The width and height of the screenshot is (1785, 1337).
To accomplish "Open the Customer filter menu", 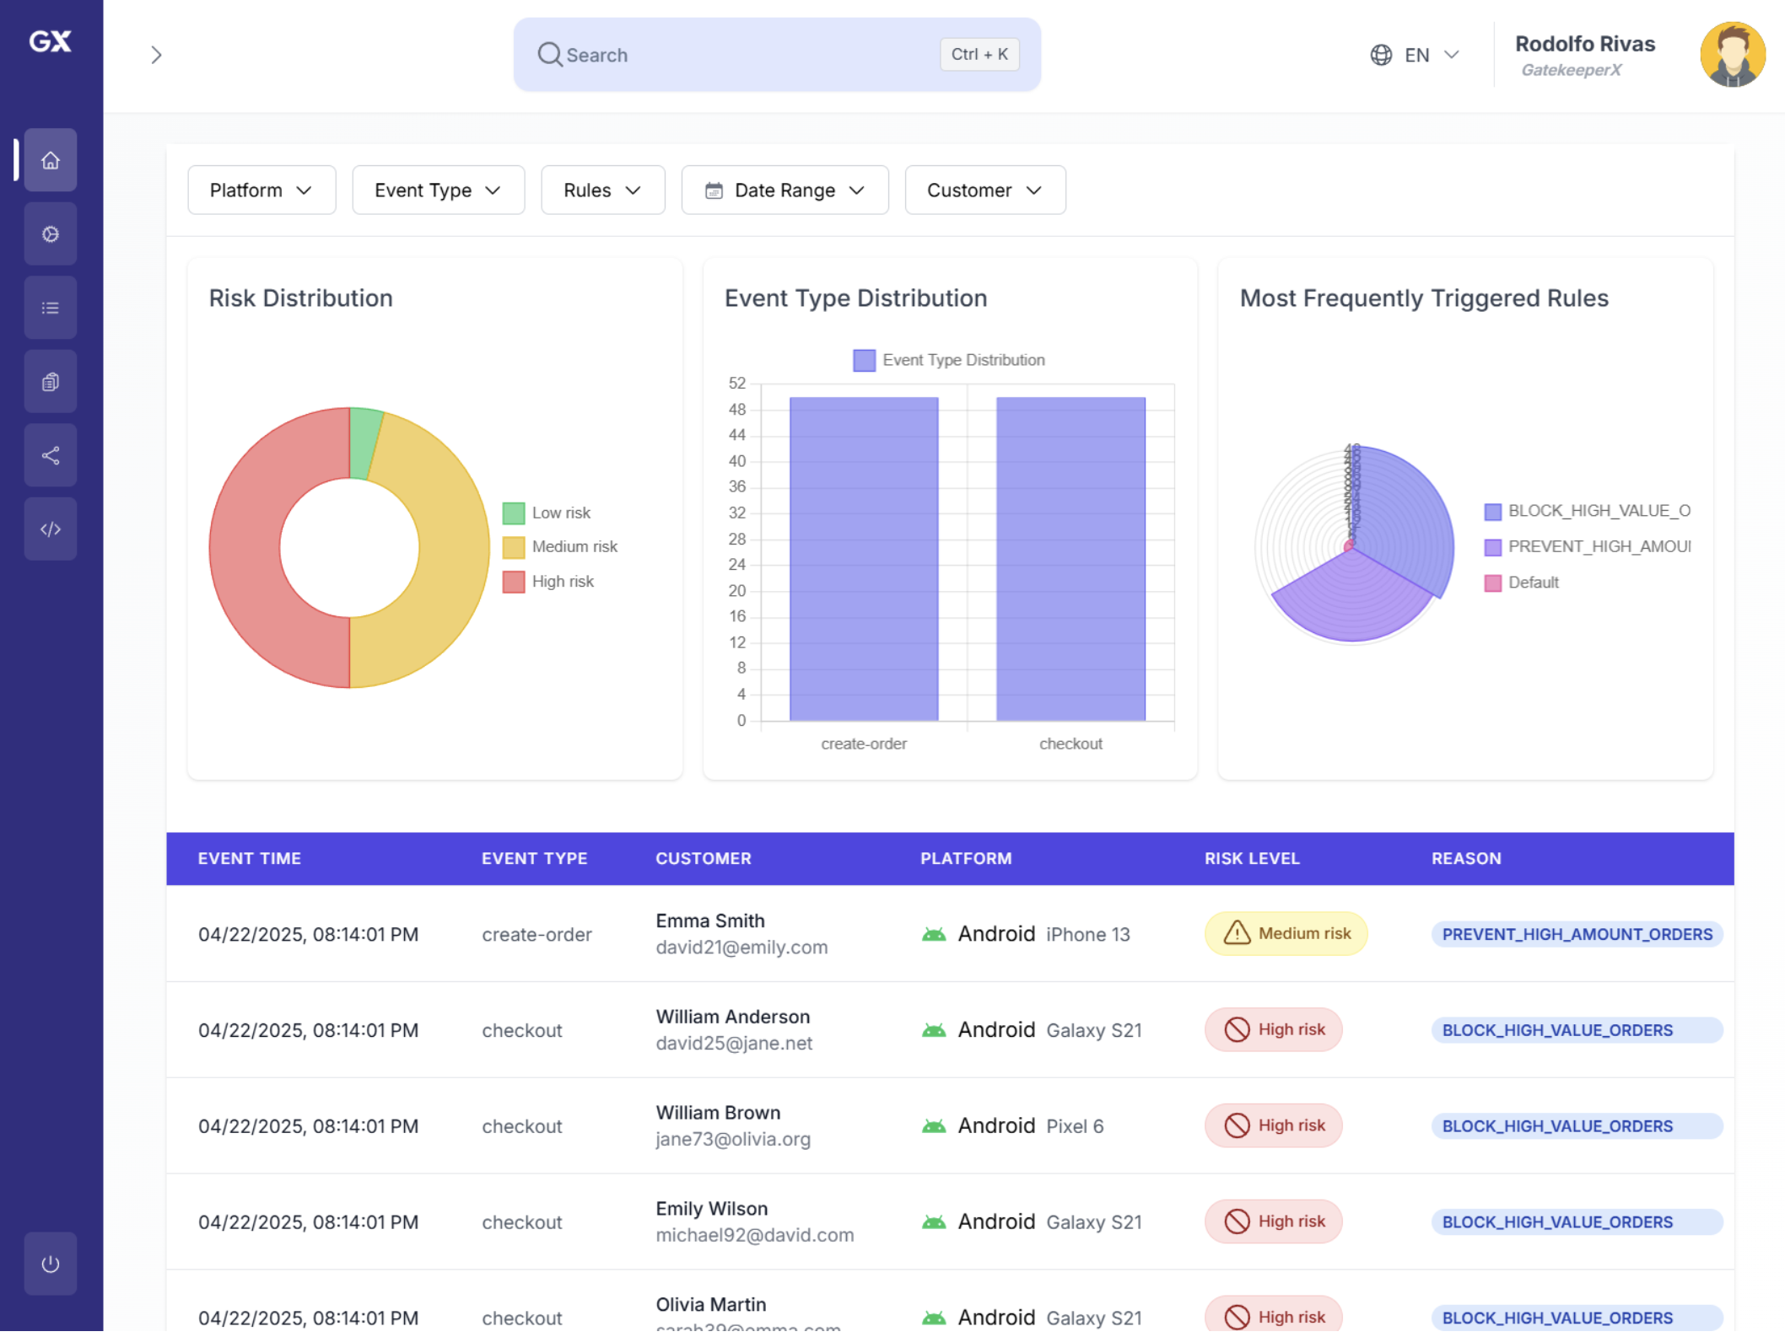I will point(984,190).
